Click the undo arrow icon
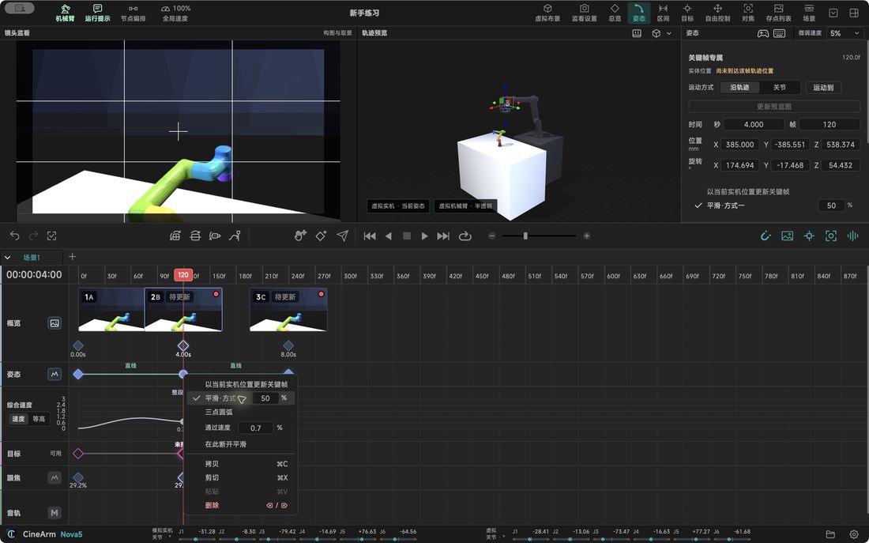Screen dimensions: 869x543 pos(15,236)
